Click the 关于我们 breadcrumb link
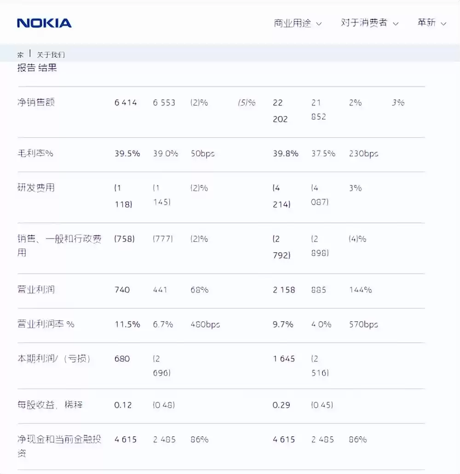 (52, 54)
